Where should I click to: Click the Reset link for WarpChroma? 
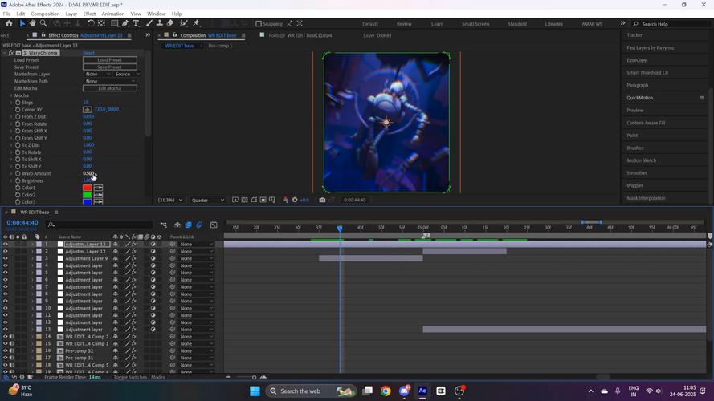[x=88, y=53]
